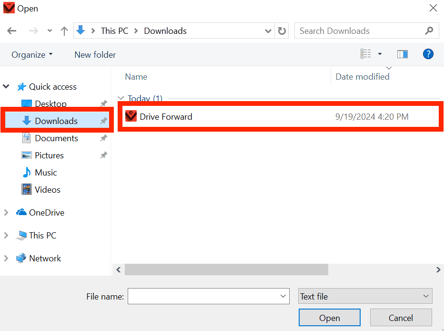Click the New folder button

point(95,54)
